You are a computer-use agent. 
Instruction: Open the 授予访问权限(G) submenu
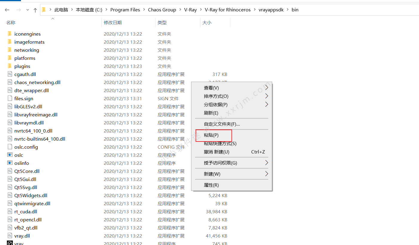pos(231,163)
